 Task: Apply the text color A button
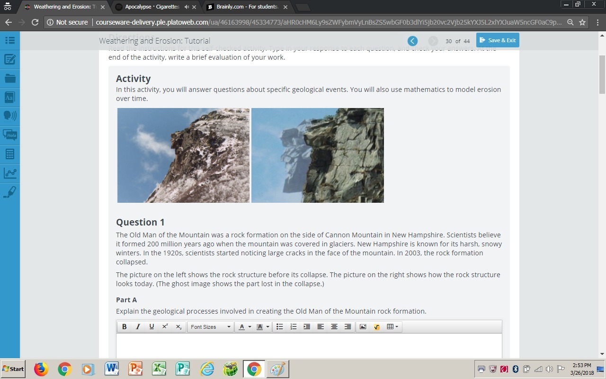(x=241, y=327)
